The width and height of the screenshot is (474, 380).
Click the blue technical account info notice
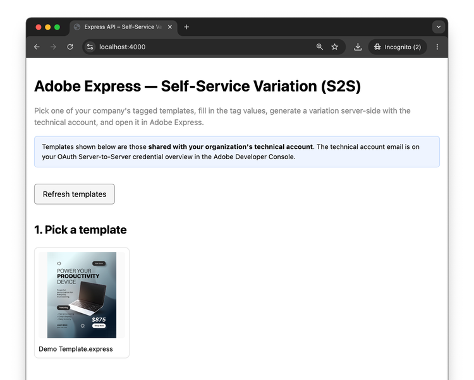coord(237,151)
